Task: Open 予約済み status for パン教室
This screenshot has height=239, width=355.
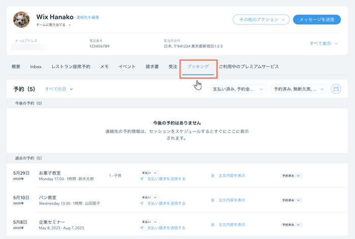Action: [x=292, y=200]
